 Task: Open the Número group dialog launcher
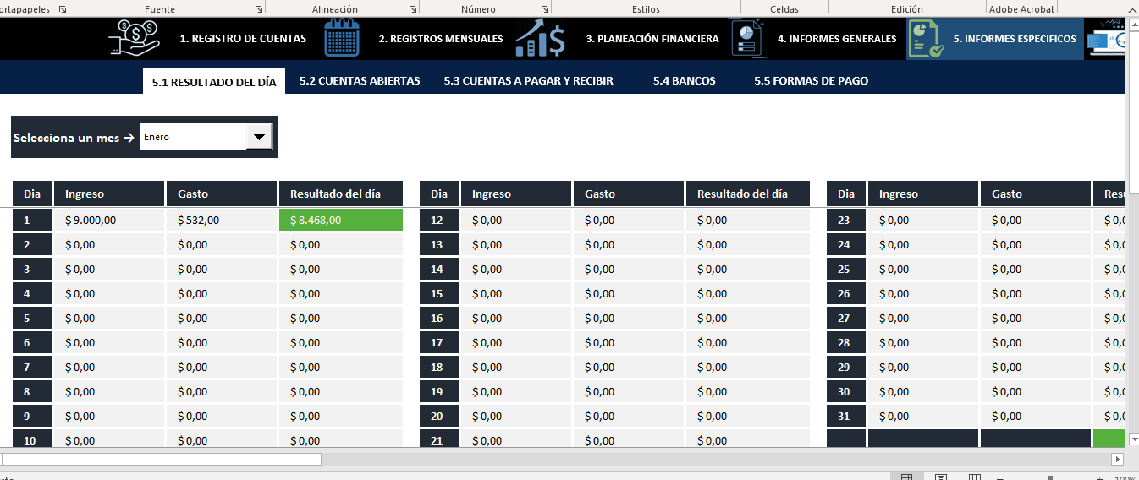pos(545,9)
